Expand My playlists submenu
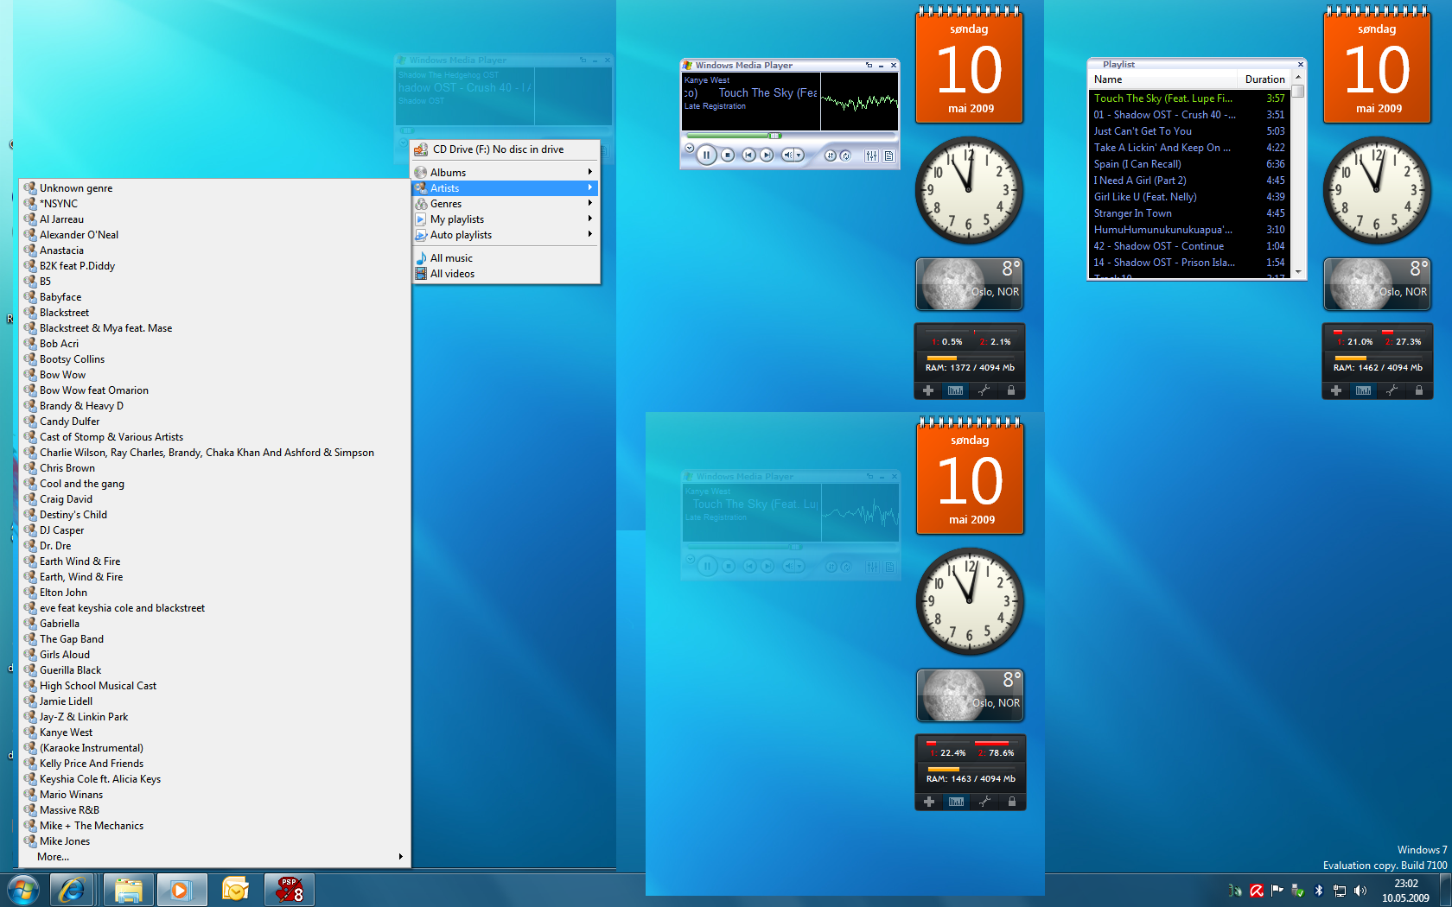 [x=506, y=219]
